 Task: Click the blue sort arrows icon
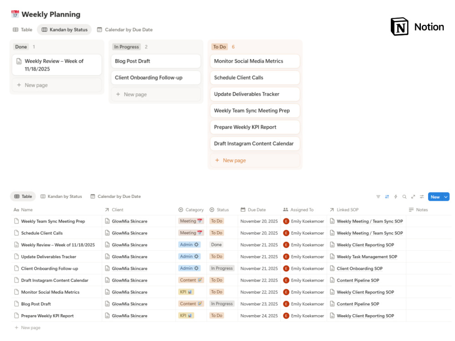point(387,197)
